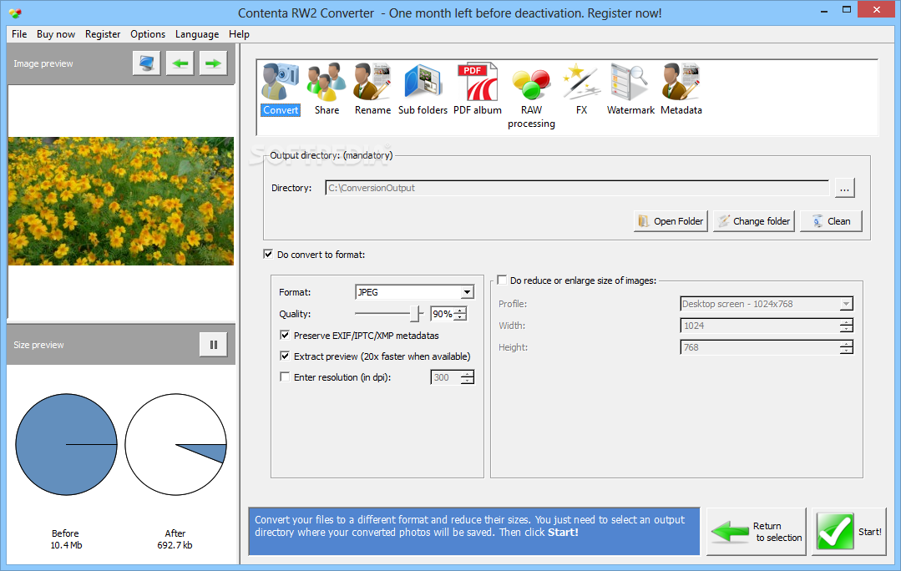Open the Register menu
Image resolution: width=901 pixels, height=571 pixels.
click(103, 34)
